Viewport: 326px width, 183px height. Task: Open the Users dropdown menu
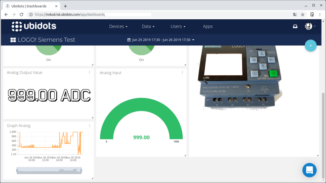(178, 26)
